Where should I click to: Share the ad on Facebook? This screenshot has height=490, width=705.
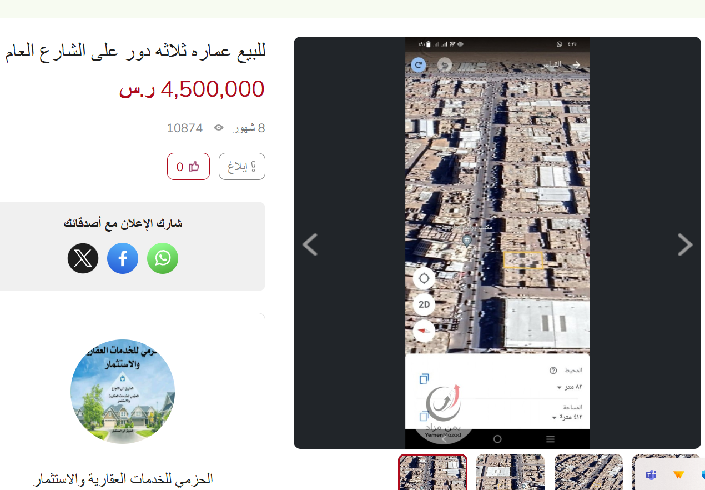[x=123, y=258]
